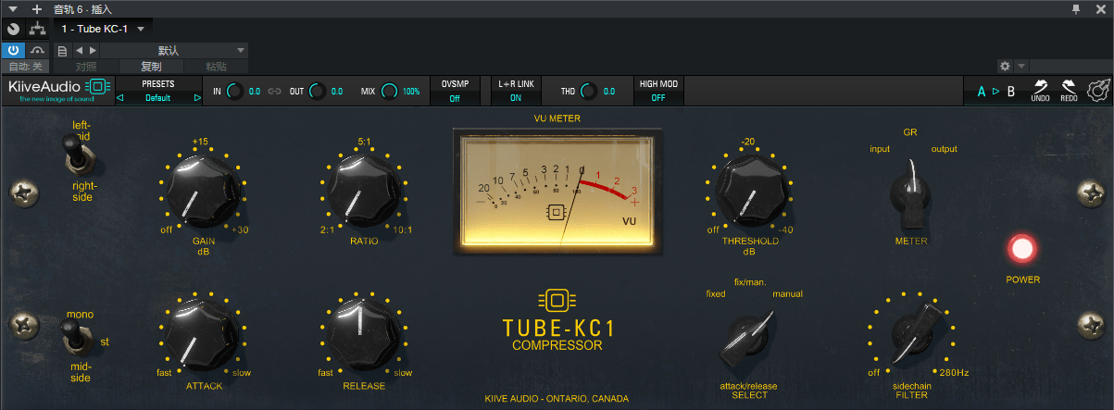This screenshot has width=1114, height=410.
Task: Select the B state
Action: coord(1011,92)
